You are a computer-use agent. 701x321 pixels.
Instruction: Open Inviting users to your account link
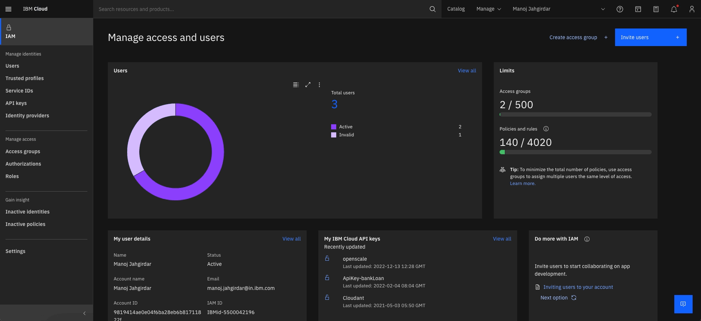coord(578,287)
